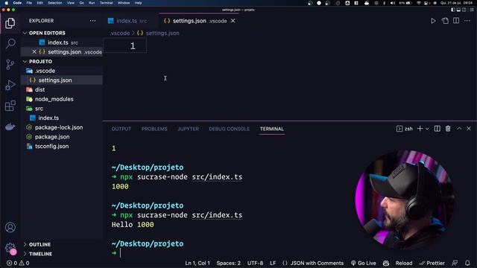Run the file with the play button
The height and width of the screenshot is (268, 477).
click(x=433, y=21)
